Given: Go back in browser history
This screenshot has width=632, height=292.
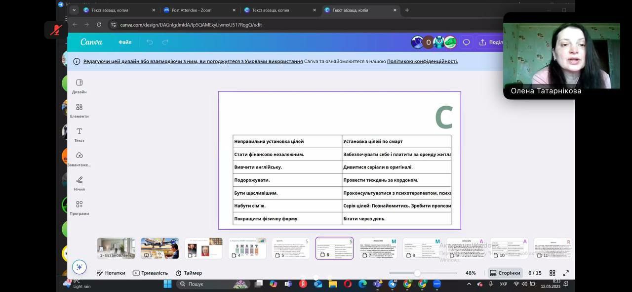Looking at the screenshot, I should tap(75, 25).
